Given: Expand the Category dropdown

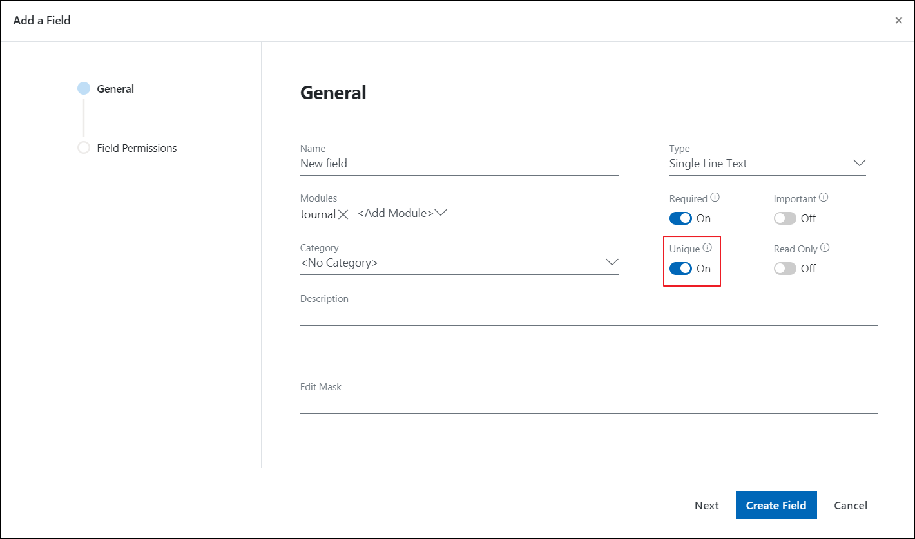Looking at the screenshot, I should [459, 263].
